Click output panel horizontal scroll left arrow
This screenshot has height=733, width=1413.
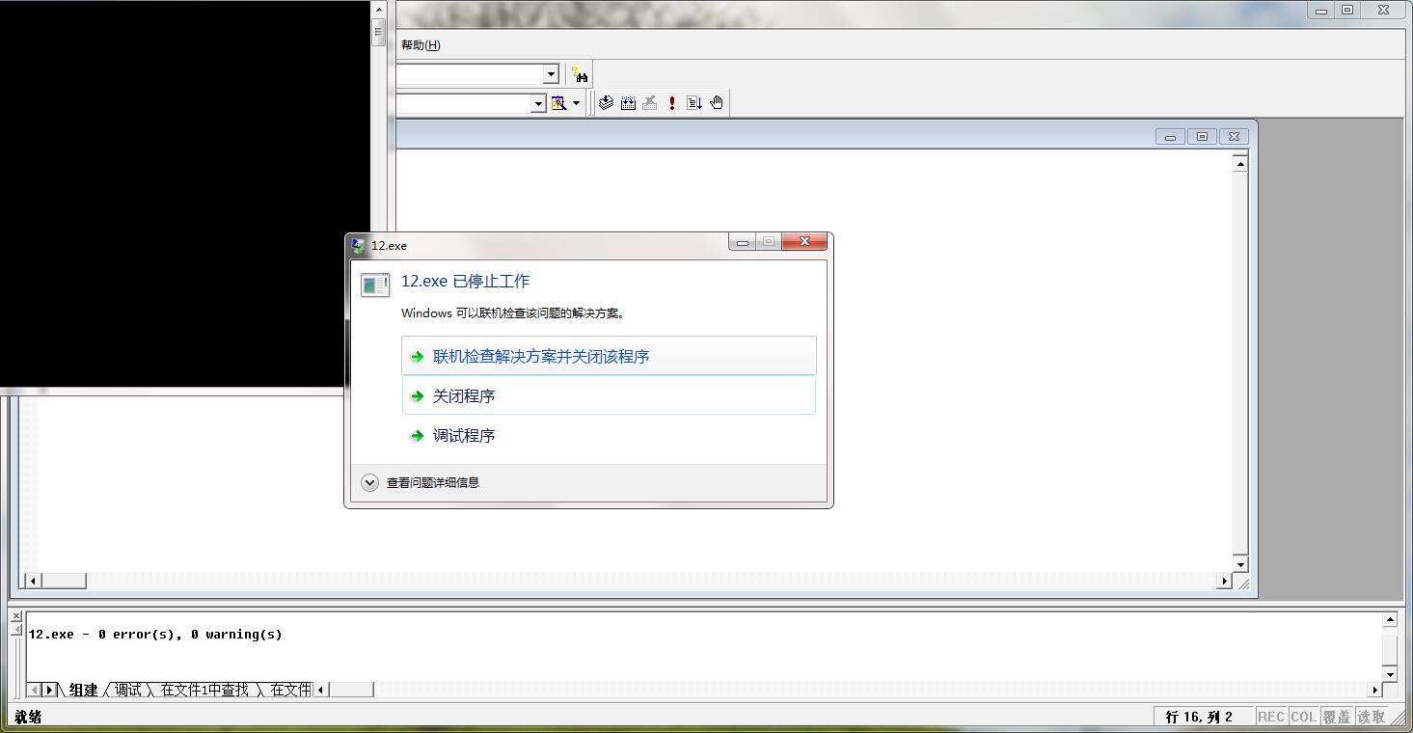pyautogui.click(x=321, y=690)
